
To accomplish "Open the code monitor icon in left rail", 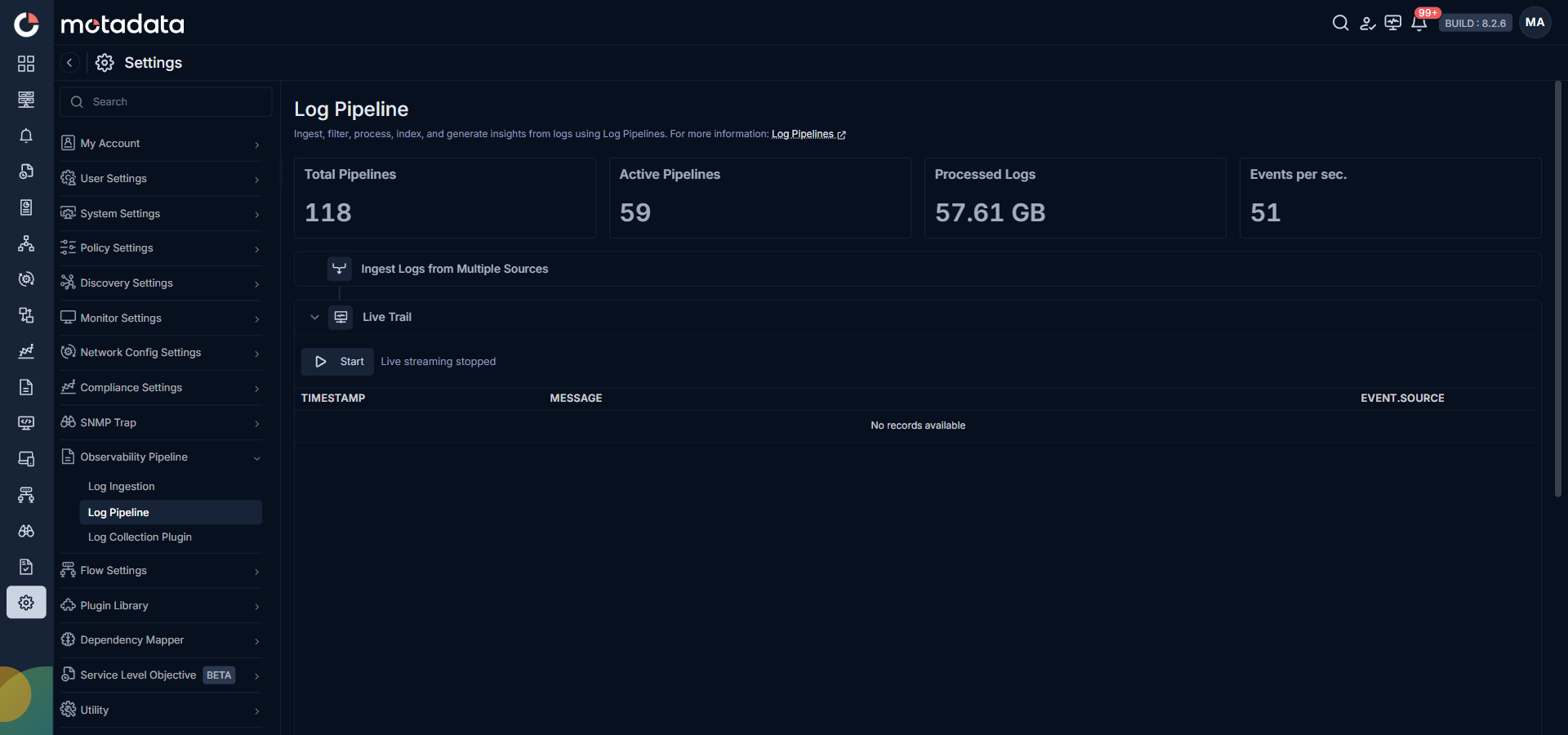I will [26, 423].
